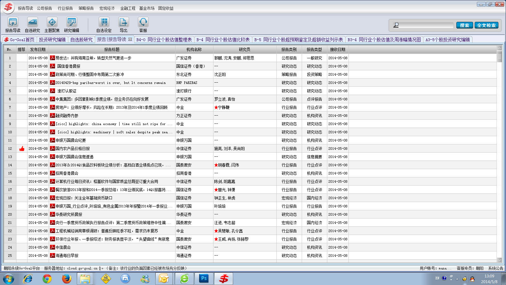
Task: Click the 搜索 search button
Action: (x=465, y=25)
